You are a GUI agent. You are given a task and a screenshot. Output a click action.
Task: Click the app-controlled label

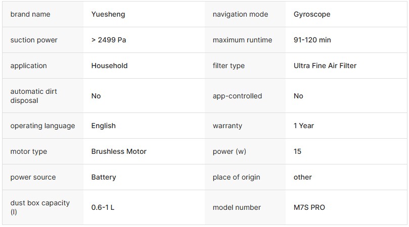(237, 96)
